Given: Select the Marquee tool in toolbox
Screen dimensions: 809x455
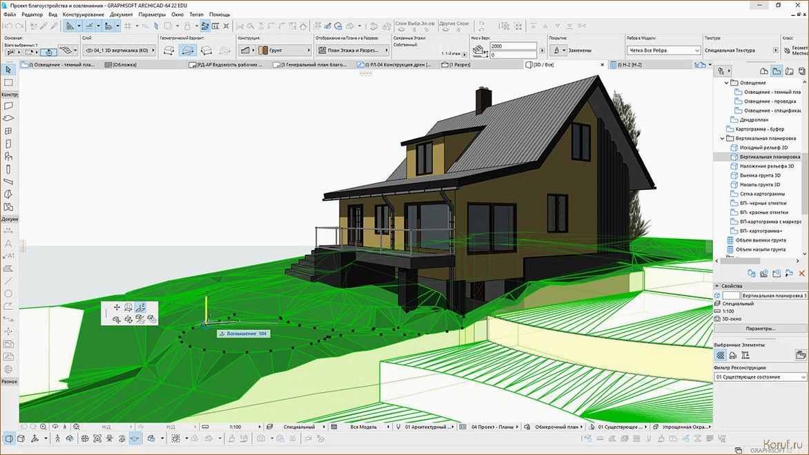Looking at the screenshot, I should pyautogui.click(x=8, y=83).
